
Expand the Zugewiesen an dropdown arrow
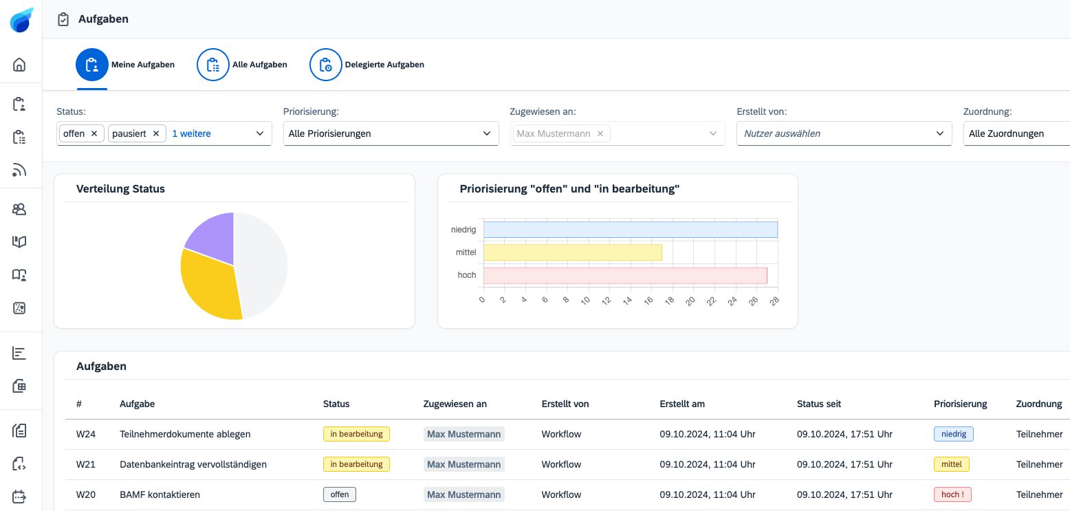tap(713, 133)
